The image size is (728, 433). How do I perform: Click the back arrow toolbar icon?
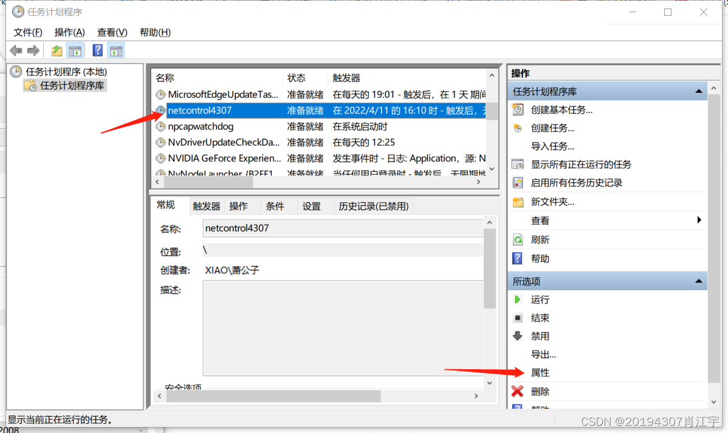pos(16,50)
